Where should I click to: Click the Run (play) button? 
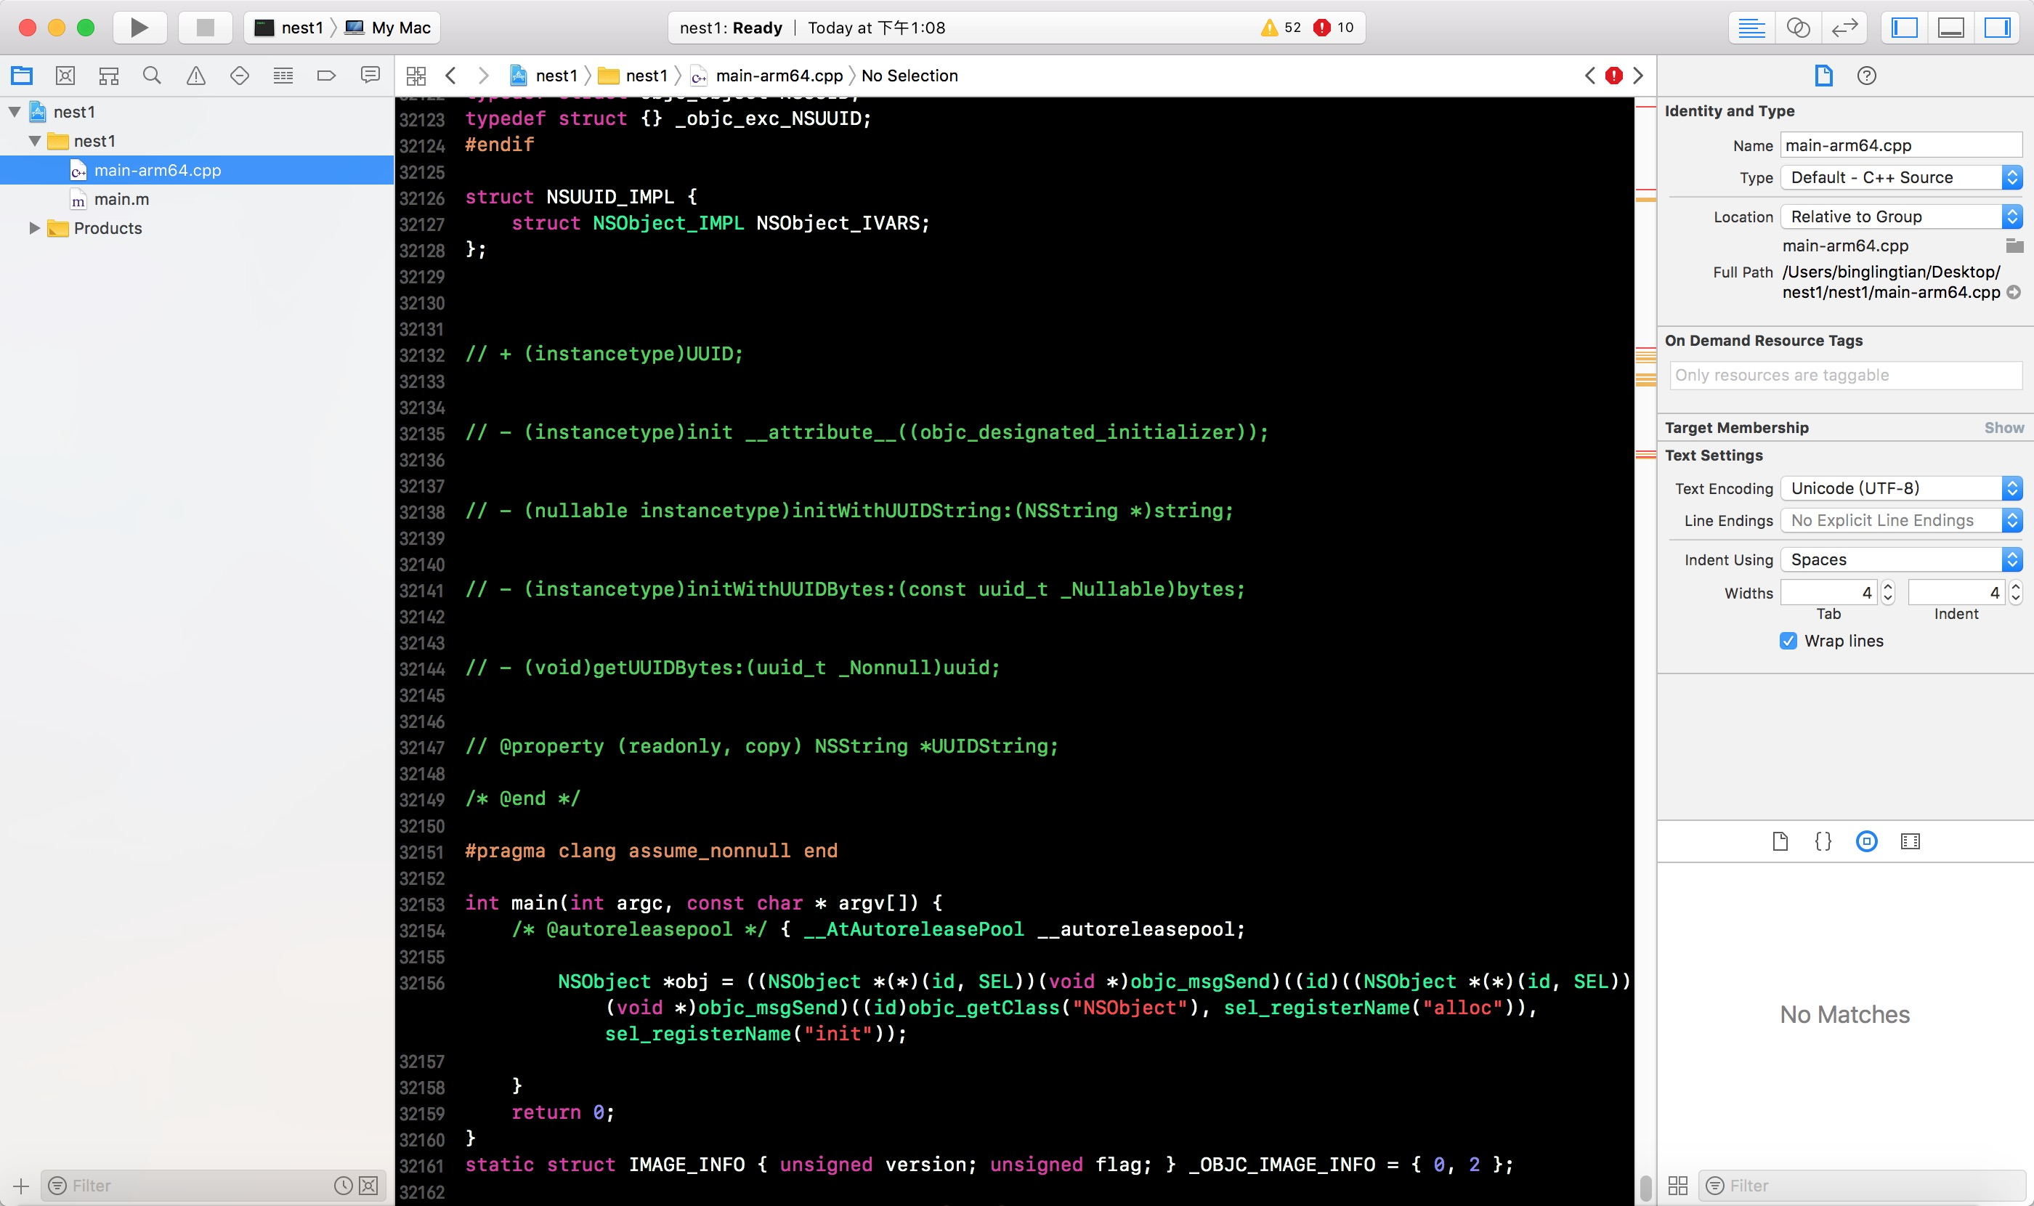point(139,28)
